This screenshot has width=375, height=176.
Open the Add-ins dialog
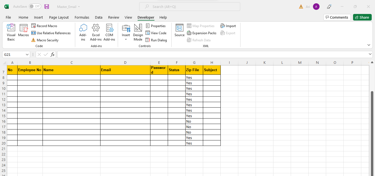coord(83,32)
